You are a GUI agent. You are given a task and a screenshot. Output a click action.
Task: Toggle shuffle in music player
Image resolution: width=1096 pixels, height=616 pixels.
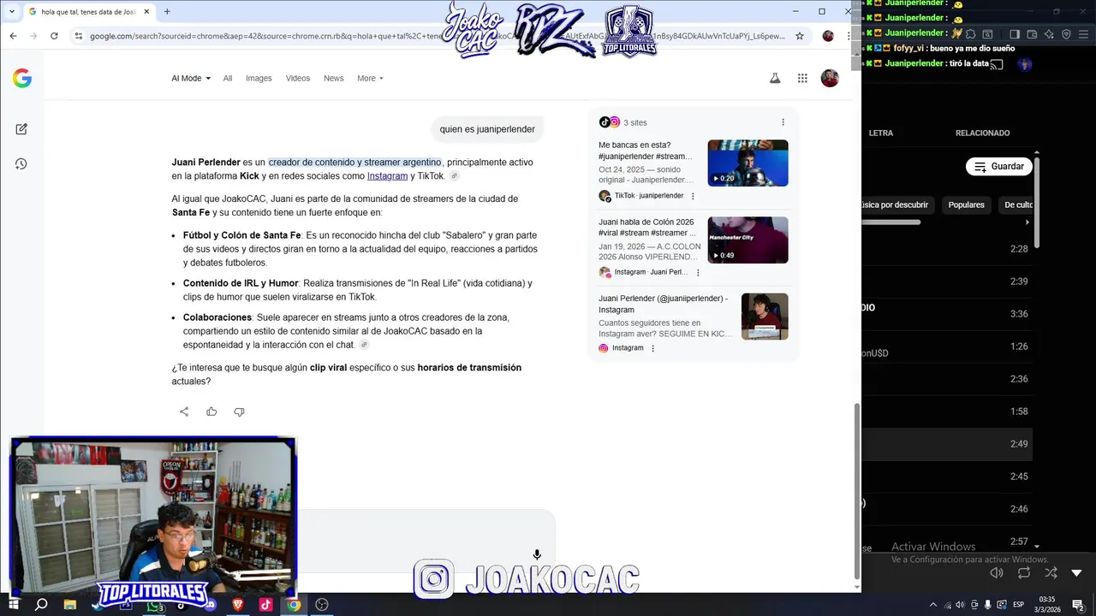point(1051,572)
